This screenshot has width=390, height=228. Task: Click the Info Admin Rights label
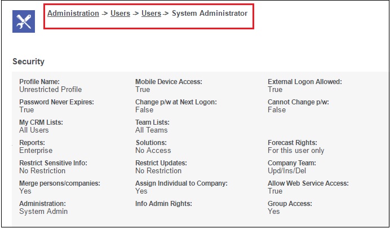coord(163,204)
